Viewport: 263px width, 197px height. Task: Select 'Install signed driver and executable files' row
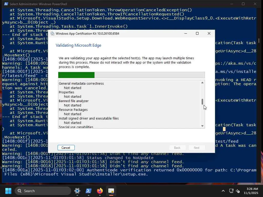coord(89,118)
